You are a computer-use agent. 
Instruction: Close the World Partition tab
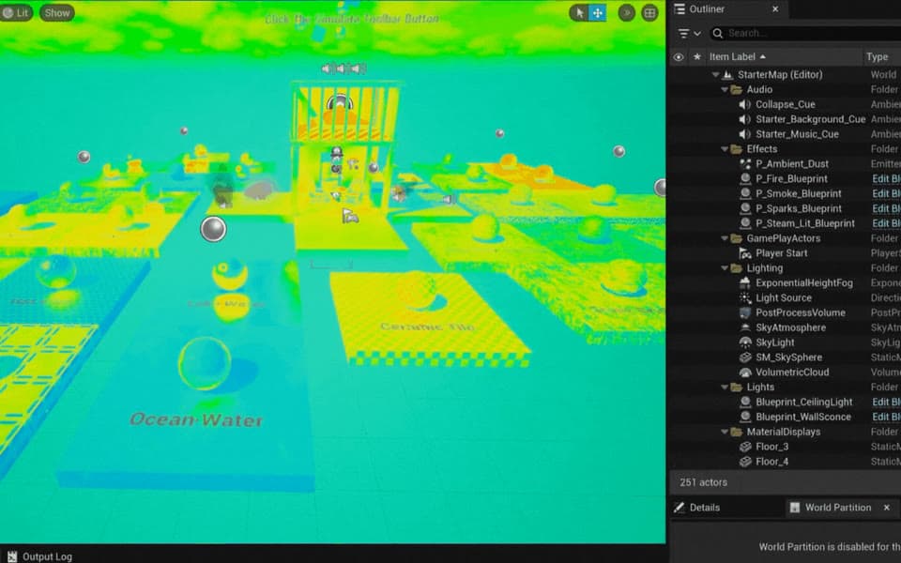coord(887,508)
